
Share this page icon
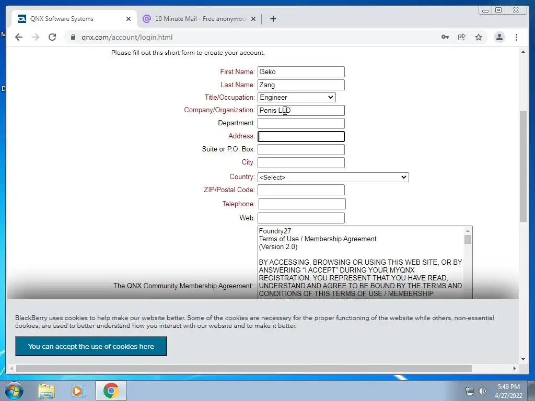[x=462, y=37]
